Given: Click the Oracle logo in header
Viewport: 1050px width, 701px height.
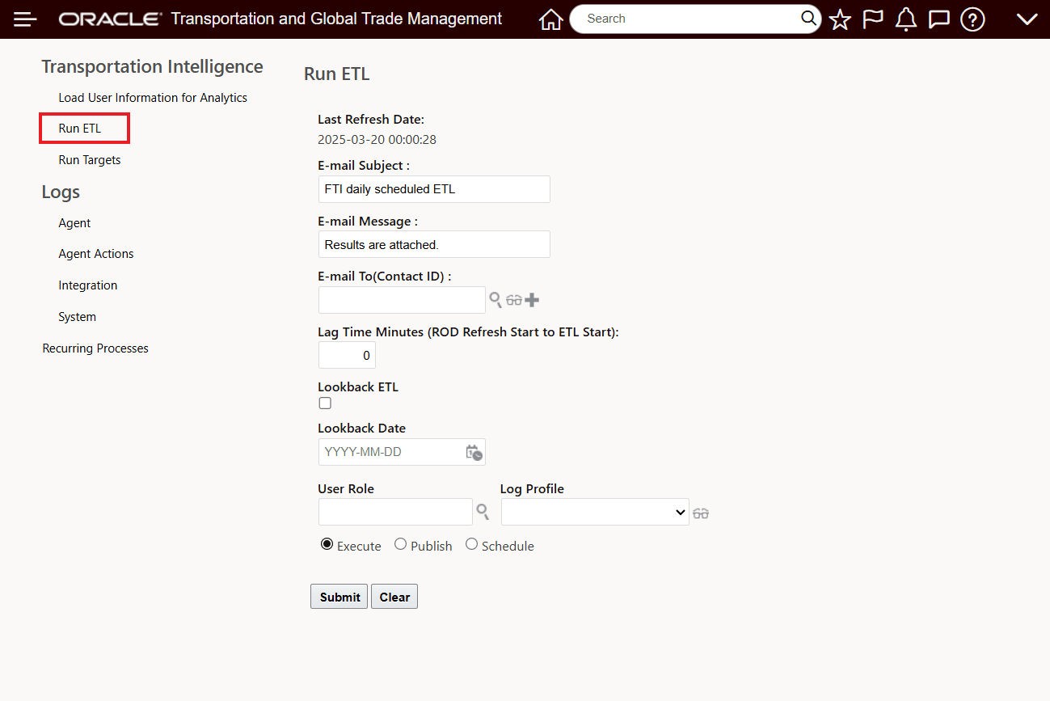Looking at the screenshot, I should [x=111, y=19].
